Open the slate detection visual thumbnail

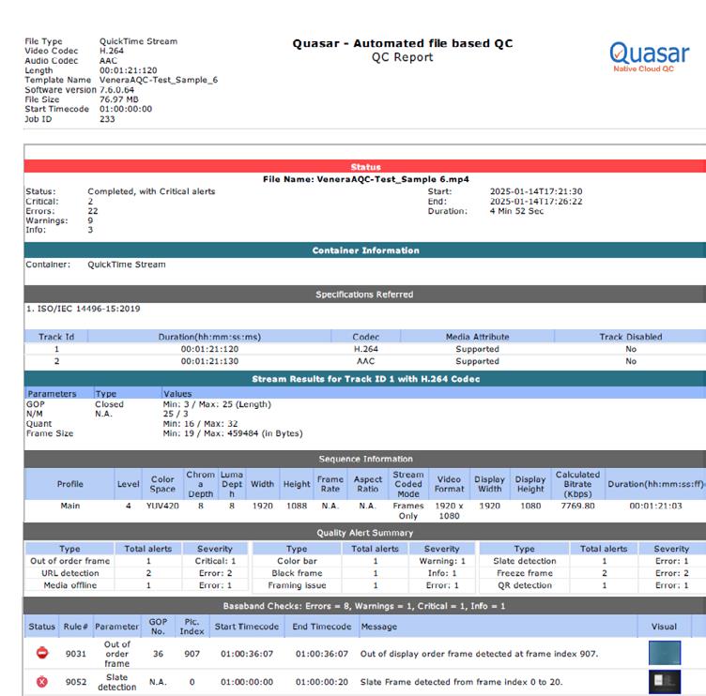(664, 682)
